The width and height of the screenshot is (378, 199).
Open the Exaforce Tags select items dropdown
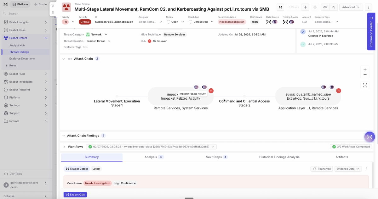(x=326, y=22)
